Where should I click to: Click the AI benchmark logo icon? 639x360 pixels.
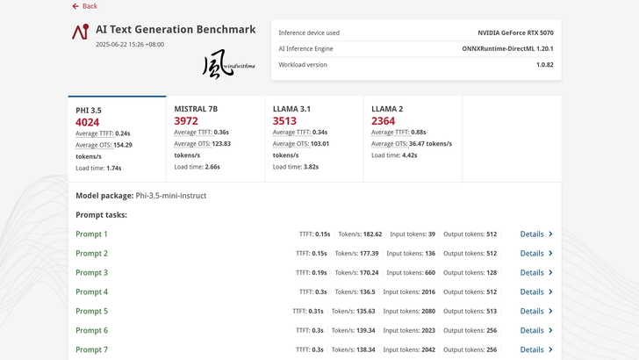80,32
